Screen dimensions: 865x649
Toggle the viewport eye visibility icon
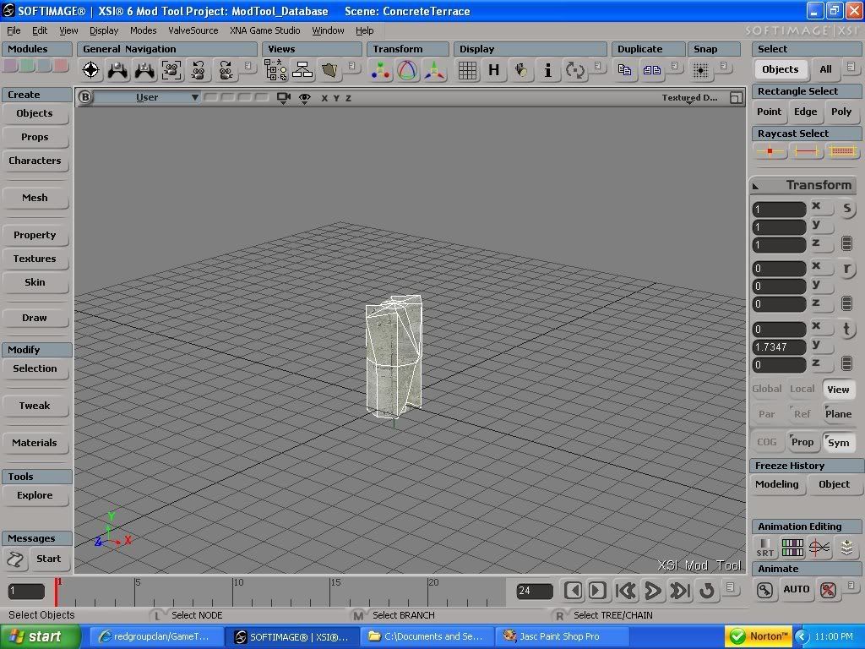[x=304, y=98]
